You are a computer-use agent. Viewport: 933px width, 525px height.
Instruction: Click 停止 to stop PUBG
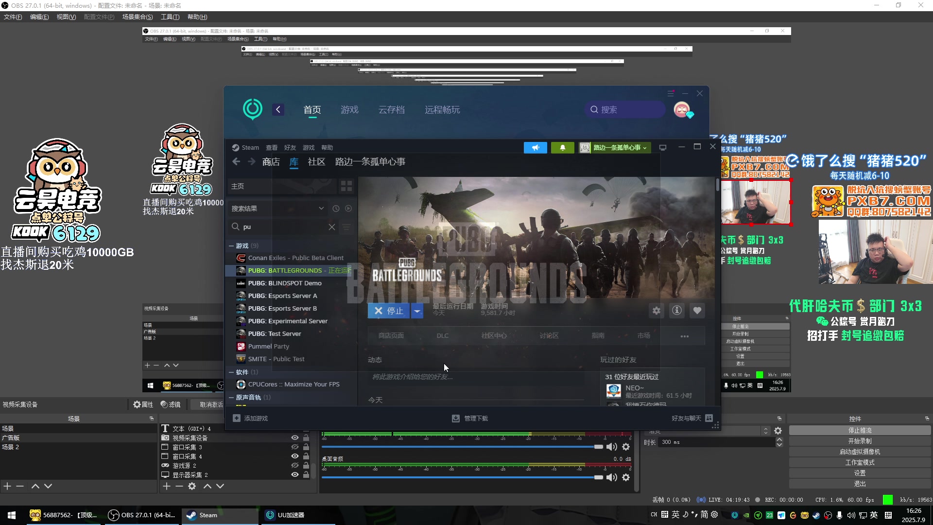tap(389, 311)
